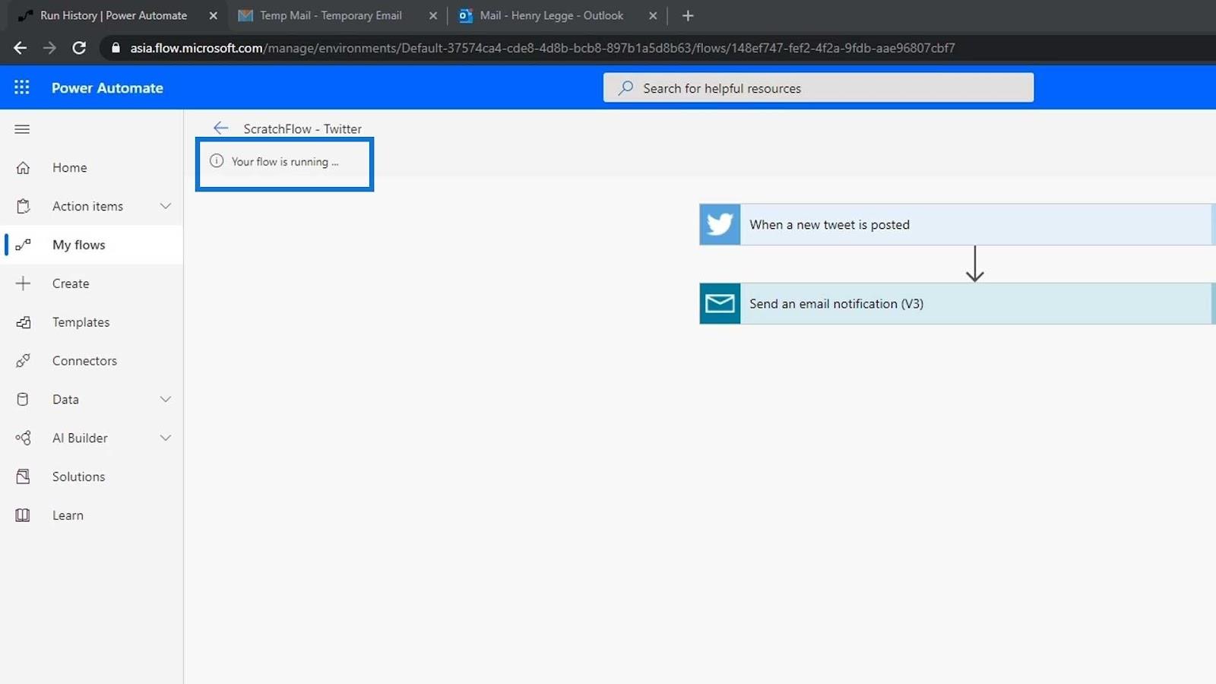Click the Create plus icon

coord(23,283)
